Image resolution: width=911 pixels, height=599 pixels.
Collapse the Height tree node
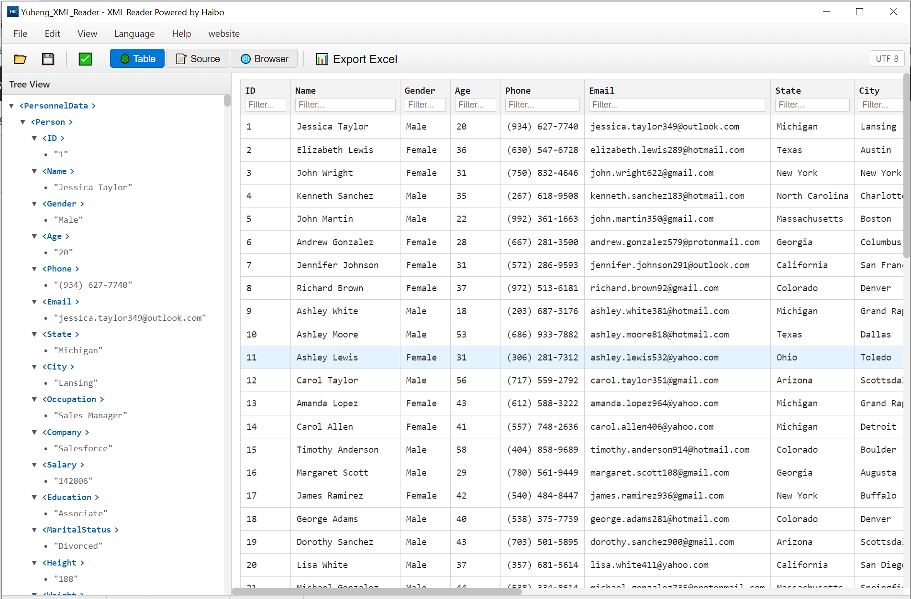tap(34, 563)
